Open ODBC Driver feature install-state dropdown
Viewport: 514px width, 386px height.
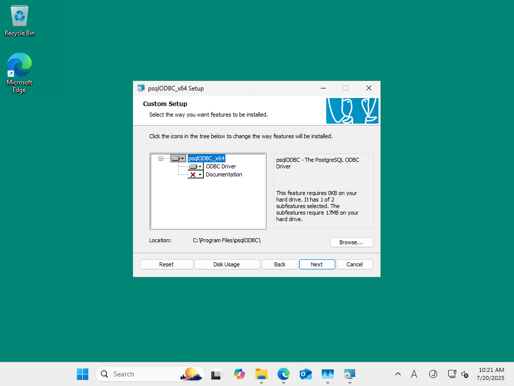click(x=196, y=166)
